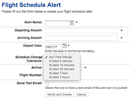Click required asterisk beside Airline field
Viewport: 130px width, 99px height.
(x=85, y=67)
